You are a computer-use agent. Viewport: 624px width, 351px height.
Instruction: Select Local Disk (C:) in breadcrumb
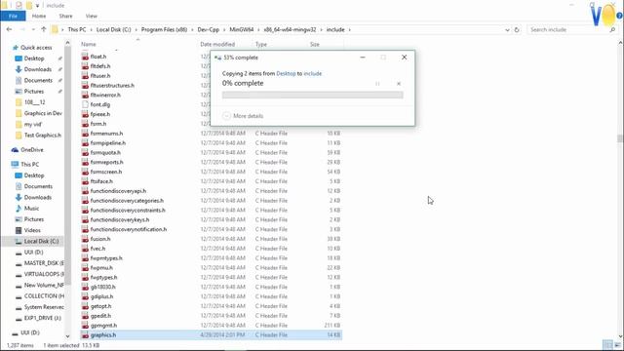tap(113, 29)
